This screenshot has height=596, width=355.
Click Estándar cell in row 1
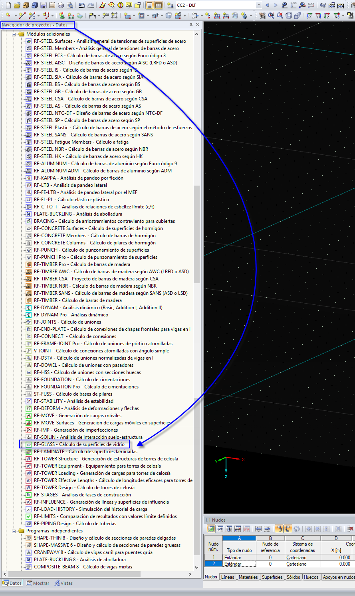point(239,557)
